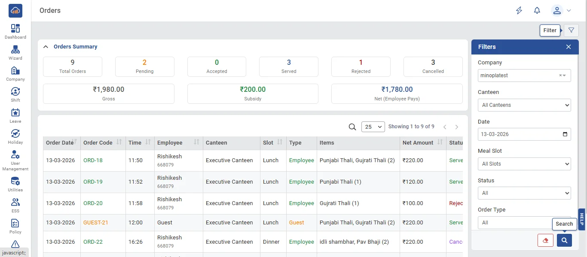Sort by Slot column
The height and width of the screenshot is (257, 587).
coord(273,143)
